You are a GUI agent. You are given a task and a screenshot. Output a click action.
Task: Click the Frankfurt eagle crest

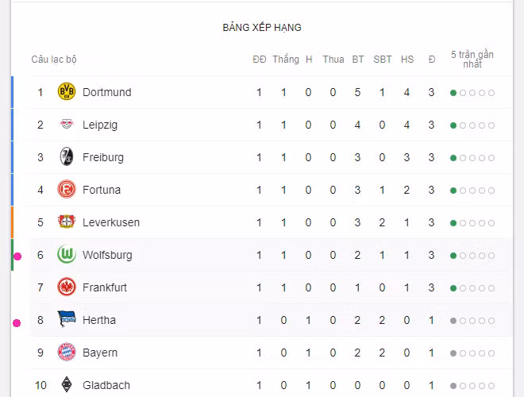click(66, 287)
